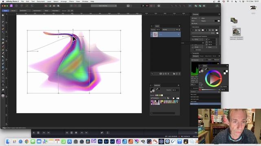Expand the Positioning and Transform section

point(199,36)
